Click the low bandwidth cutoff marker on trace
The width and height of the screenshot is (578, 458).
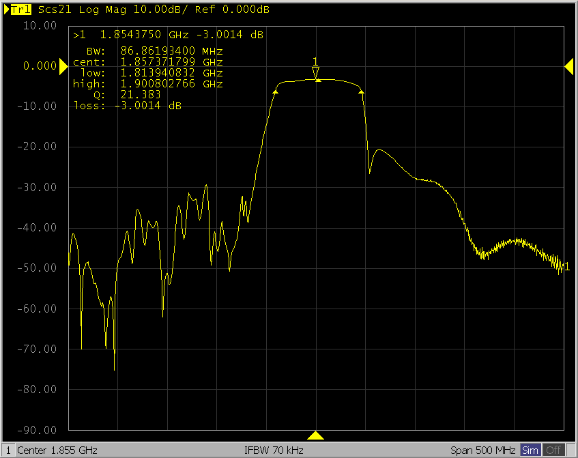(x=276, y=89)
